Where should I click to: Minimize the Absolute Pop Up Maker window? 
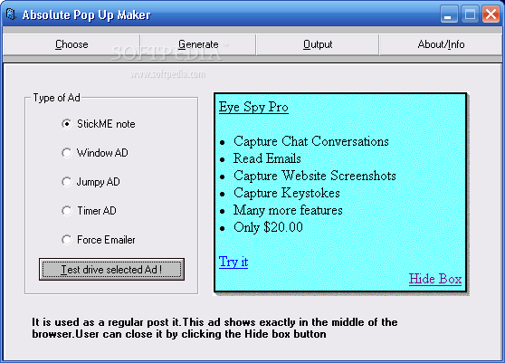point(449,14)
